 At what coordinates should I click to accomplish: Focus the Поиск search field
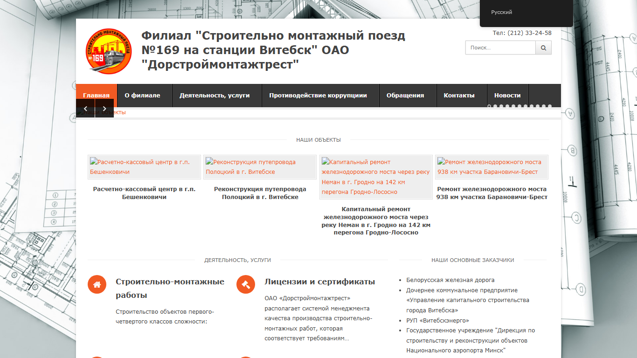pos(500,48)
